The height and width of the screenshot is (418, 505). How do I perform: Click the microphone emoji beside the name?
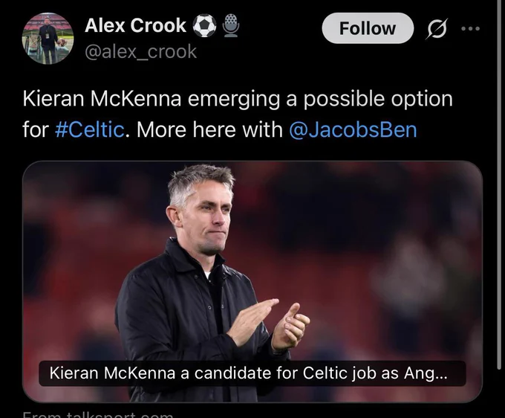(231, 25)
